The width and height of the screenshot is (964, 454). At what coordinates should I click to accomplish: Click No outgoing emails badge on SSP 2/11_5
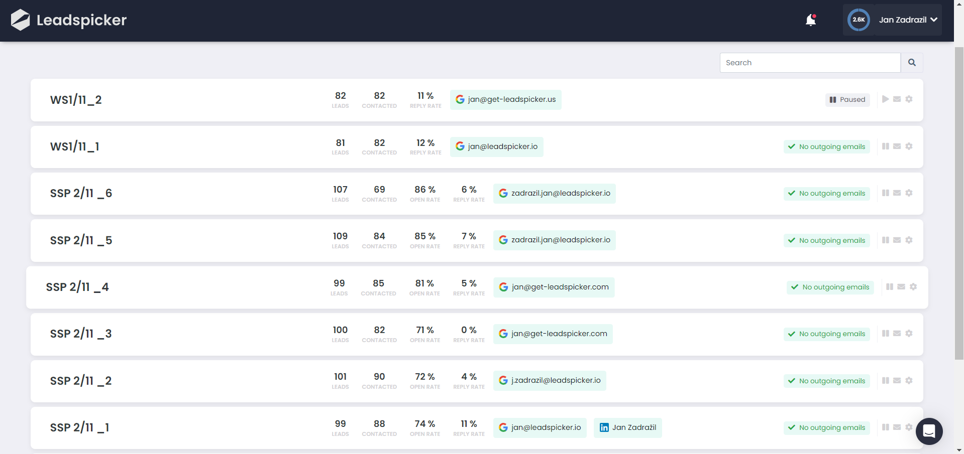click(826, 240)
